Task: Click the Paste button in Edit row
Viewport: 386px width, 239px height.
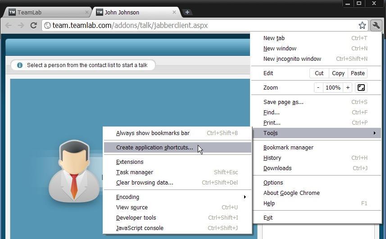Action: 358,73
